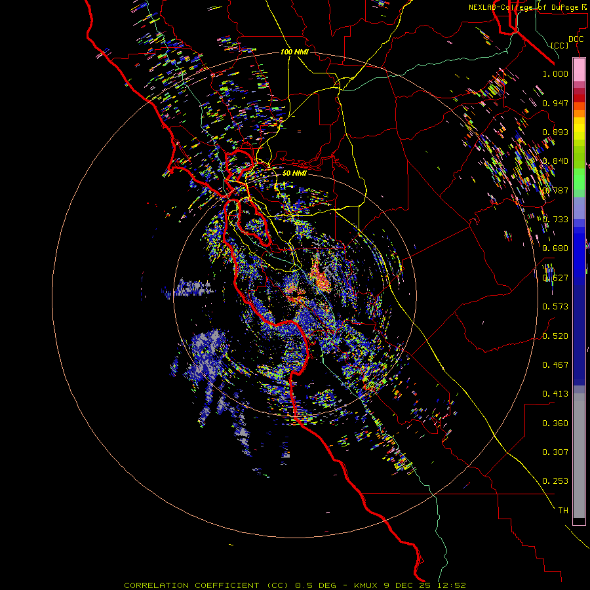Select the 0.573 scale value
The height and width of the screenshot is (590, 590).
(555, 307)
